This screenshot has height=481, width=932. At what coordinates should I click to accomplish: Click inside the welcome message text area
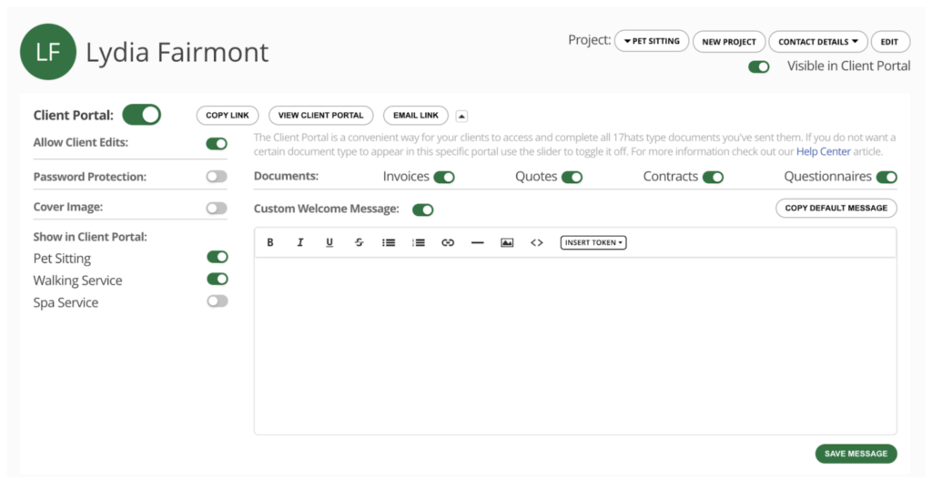[x=575, y=345]
